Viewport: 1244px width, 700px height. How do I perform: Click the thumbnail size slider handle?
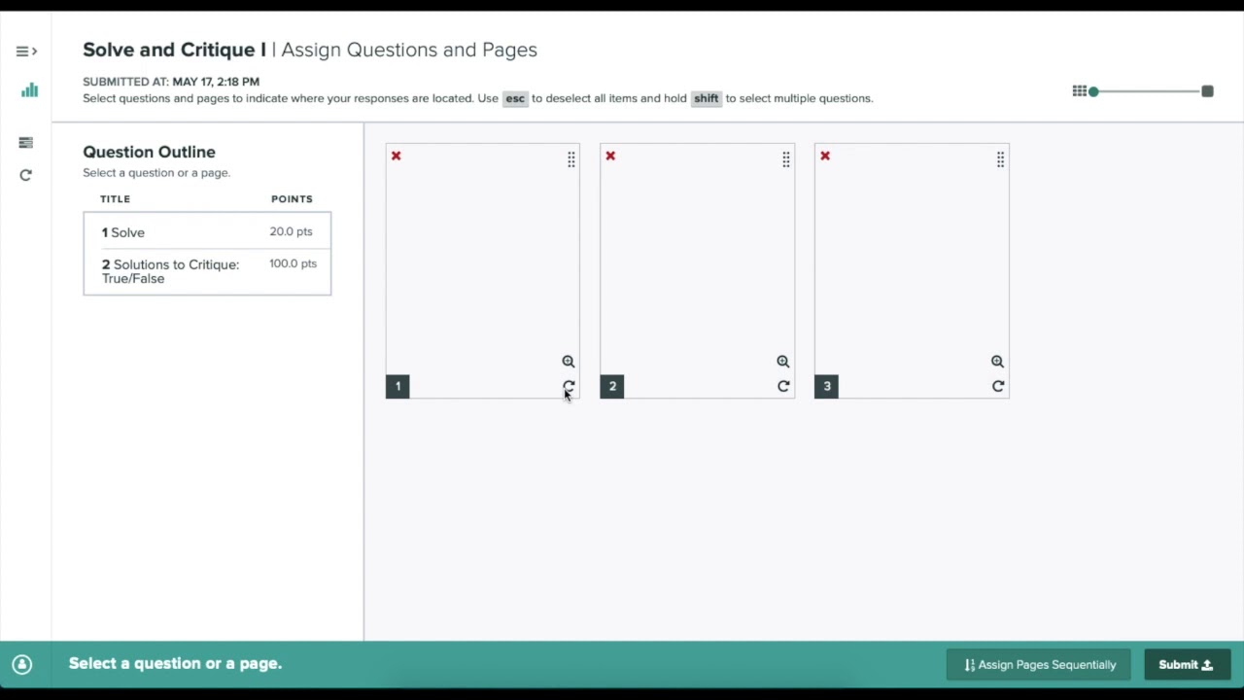coord(1093,91)
